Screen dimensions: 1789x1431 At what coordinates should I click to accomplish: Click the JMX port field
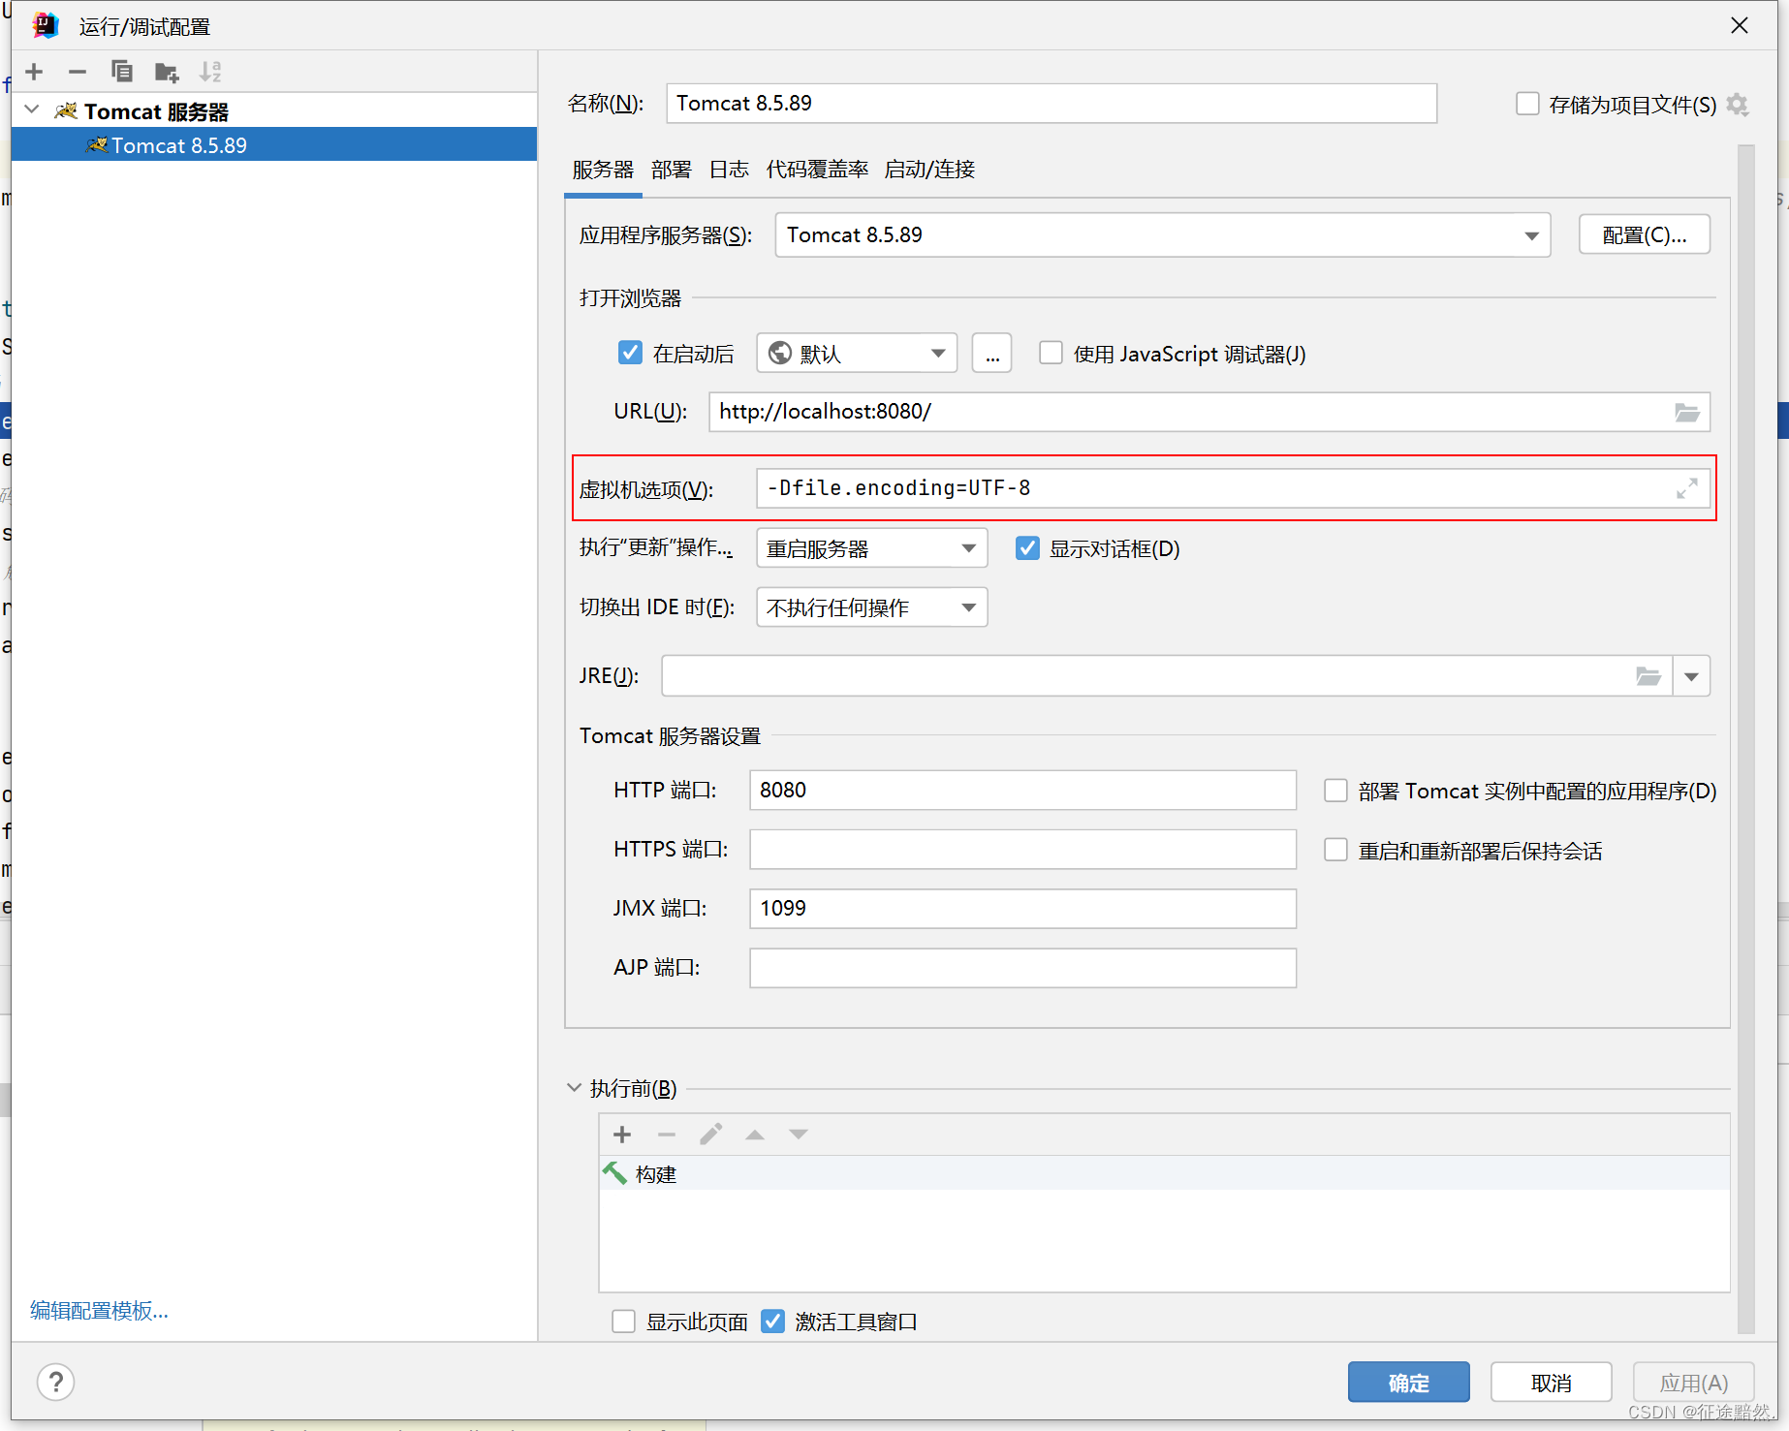[x=1022, y=909]
